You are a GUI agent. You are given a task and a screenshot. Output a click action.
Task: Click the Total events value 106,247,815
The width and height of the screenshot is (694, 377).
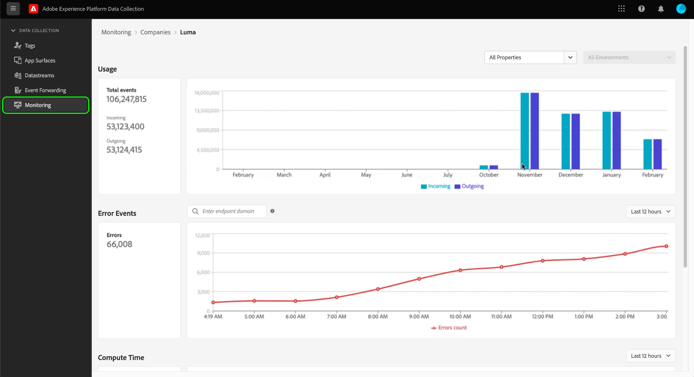[127, 99]
